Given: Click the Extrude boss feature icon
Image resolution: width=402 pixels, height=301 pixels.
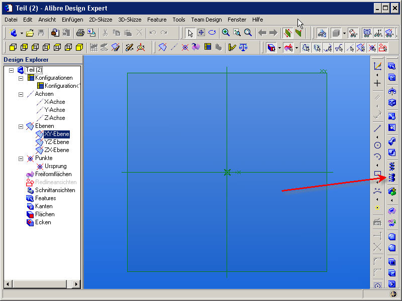Looking at the screenshot, I should coord(392,66).
